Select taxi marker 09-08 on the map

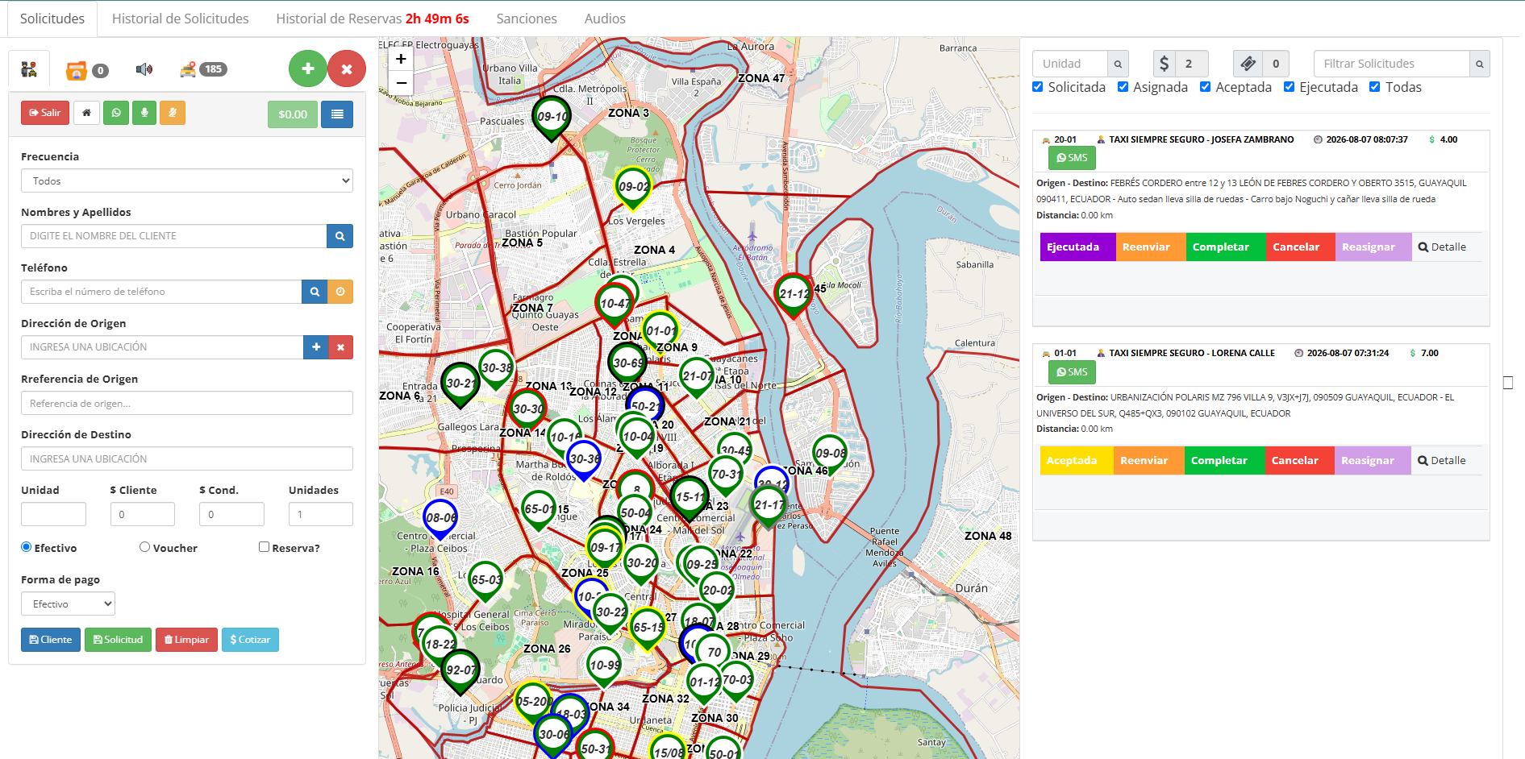[830, 454]
